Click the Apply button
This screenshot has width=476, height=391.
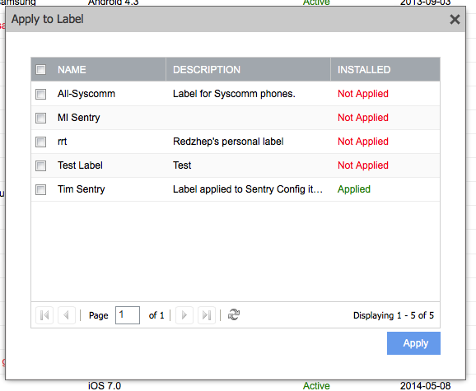point(413,343)
